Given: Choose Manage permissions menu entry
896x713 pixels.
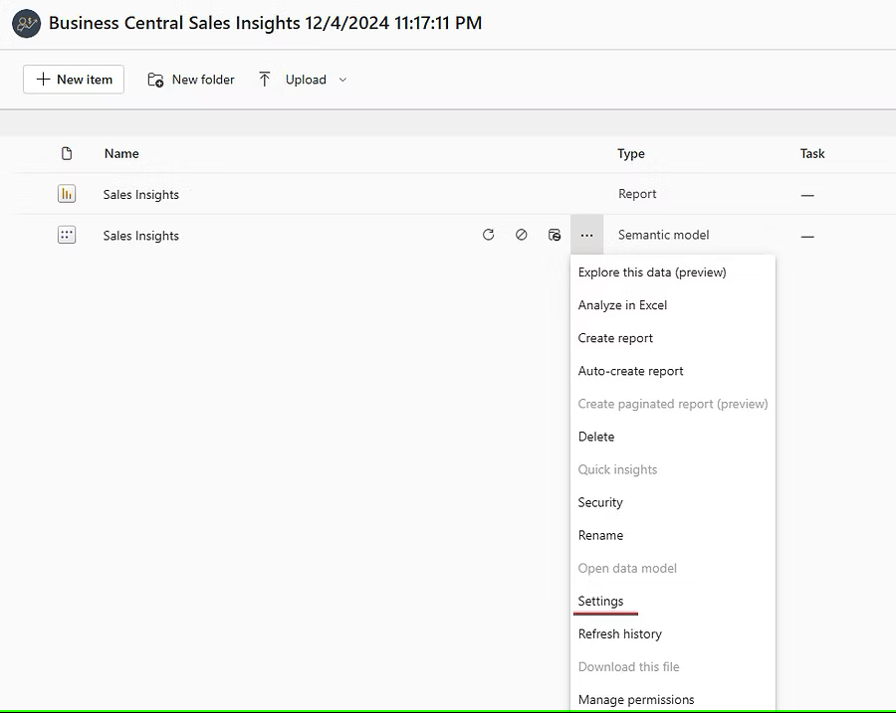Looking at the screenshot, I should 636,699.
